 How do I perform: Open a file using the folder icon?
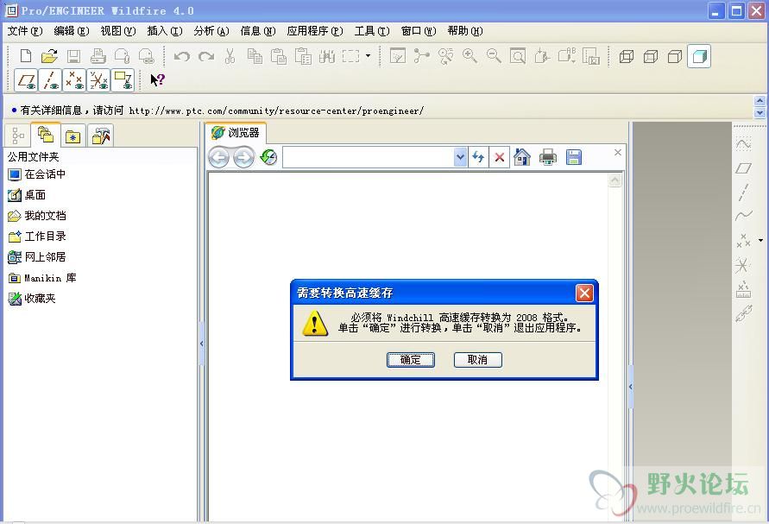pos(49,56)
